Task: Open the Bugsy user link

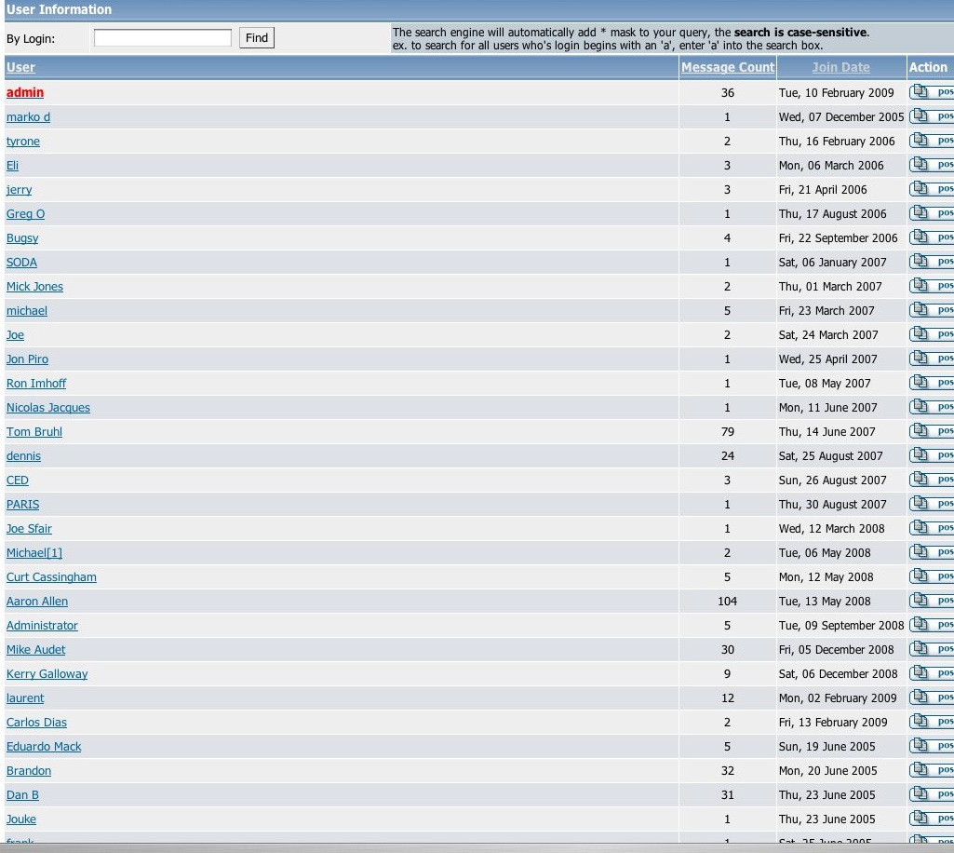Action: [x=22, y=238]
